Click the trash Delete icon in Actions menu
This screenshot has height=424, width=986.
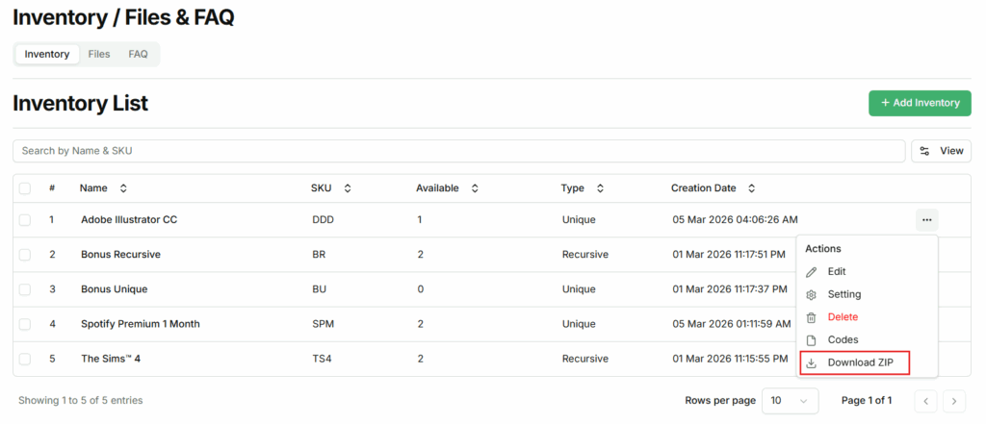811,317
